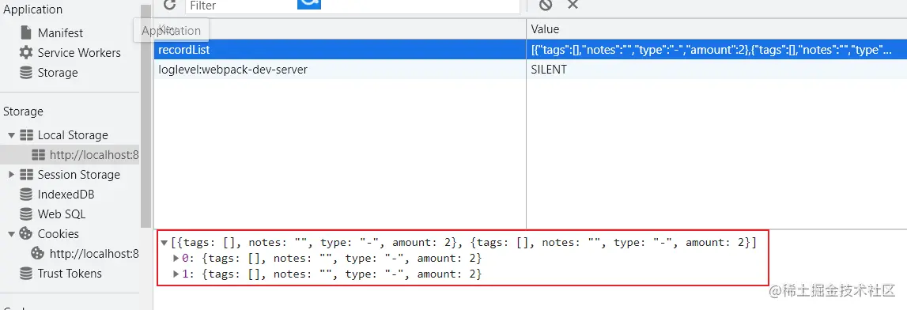Open Service Workers in the sidebar
Screen dimensions: 907x310
[79, 53]
